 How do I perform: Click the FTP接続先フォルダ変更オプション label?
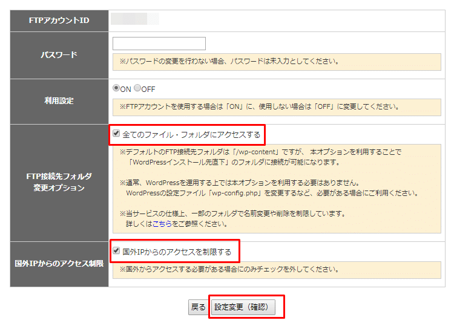59,182
